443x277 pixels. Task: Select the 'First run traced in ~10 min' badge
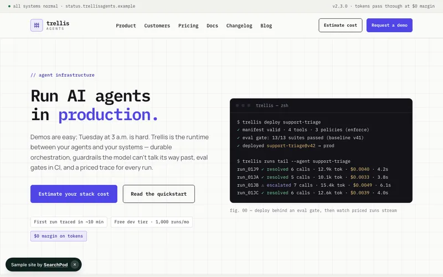tap(69, 222)
